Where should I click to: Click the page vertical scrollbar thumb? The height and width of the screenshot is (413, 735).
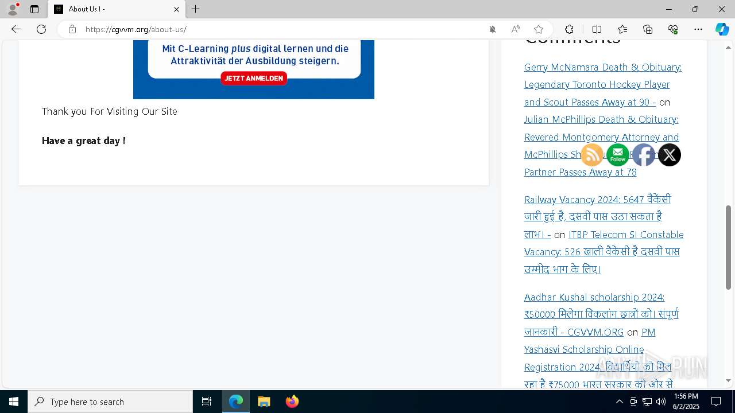click(729, 247)
